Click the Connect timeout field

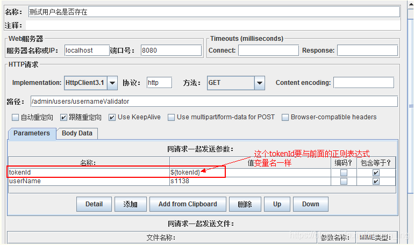click(268, 51)
